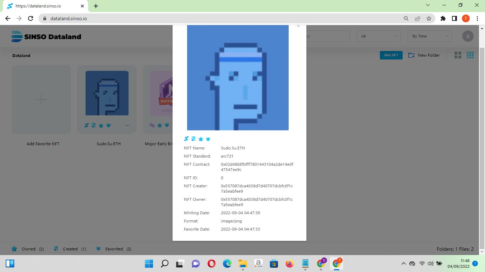Click the SINSO icon on the Sudo.Su.ETH card

87,125
